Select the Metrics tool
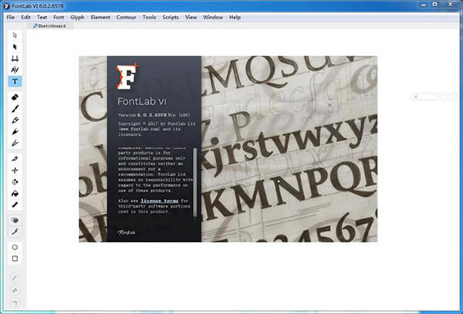The image size is (463, 314). coord(15,59)
